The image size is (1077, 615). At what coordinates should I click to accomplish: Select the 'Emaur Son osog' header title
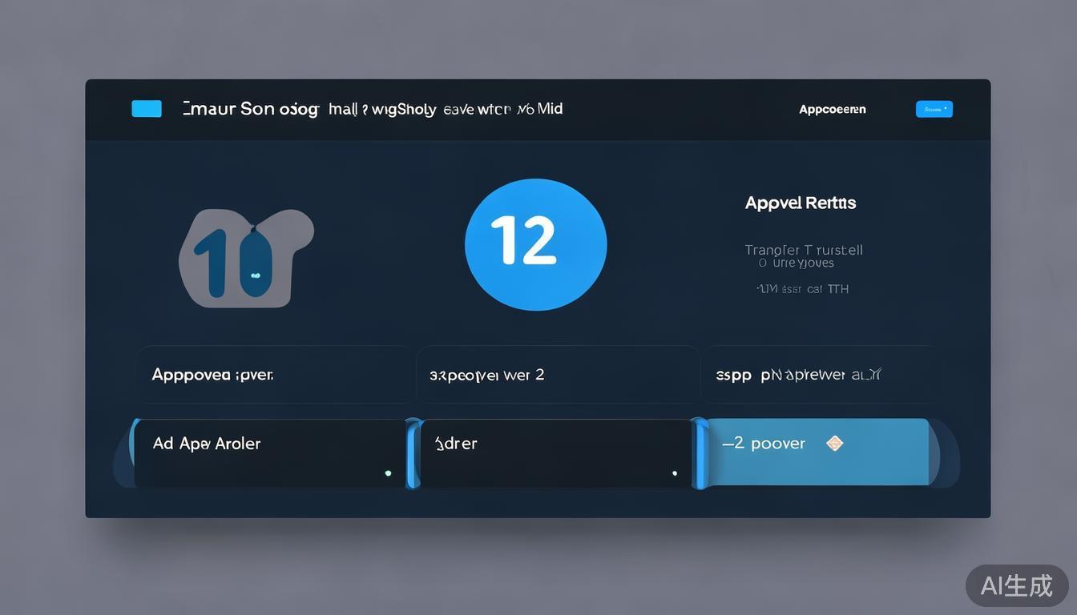coord(251,109)
